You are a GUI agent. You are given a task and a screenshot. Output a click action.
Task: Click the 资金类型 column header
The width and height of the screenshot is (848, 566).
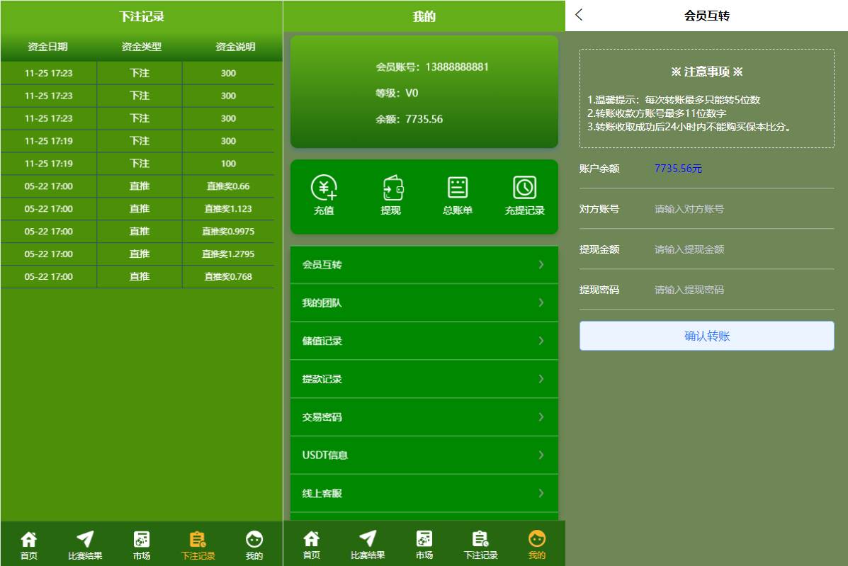(x=142, y=47)
